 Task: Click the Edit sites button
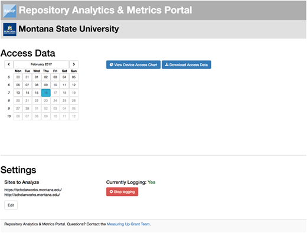pyautogui.click(x=11, y=205)
